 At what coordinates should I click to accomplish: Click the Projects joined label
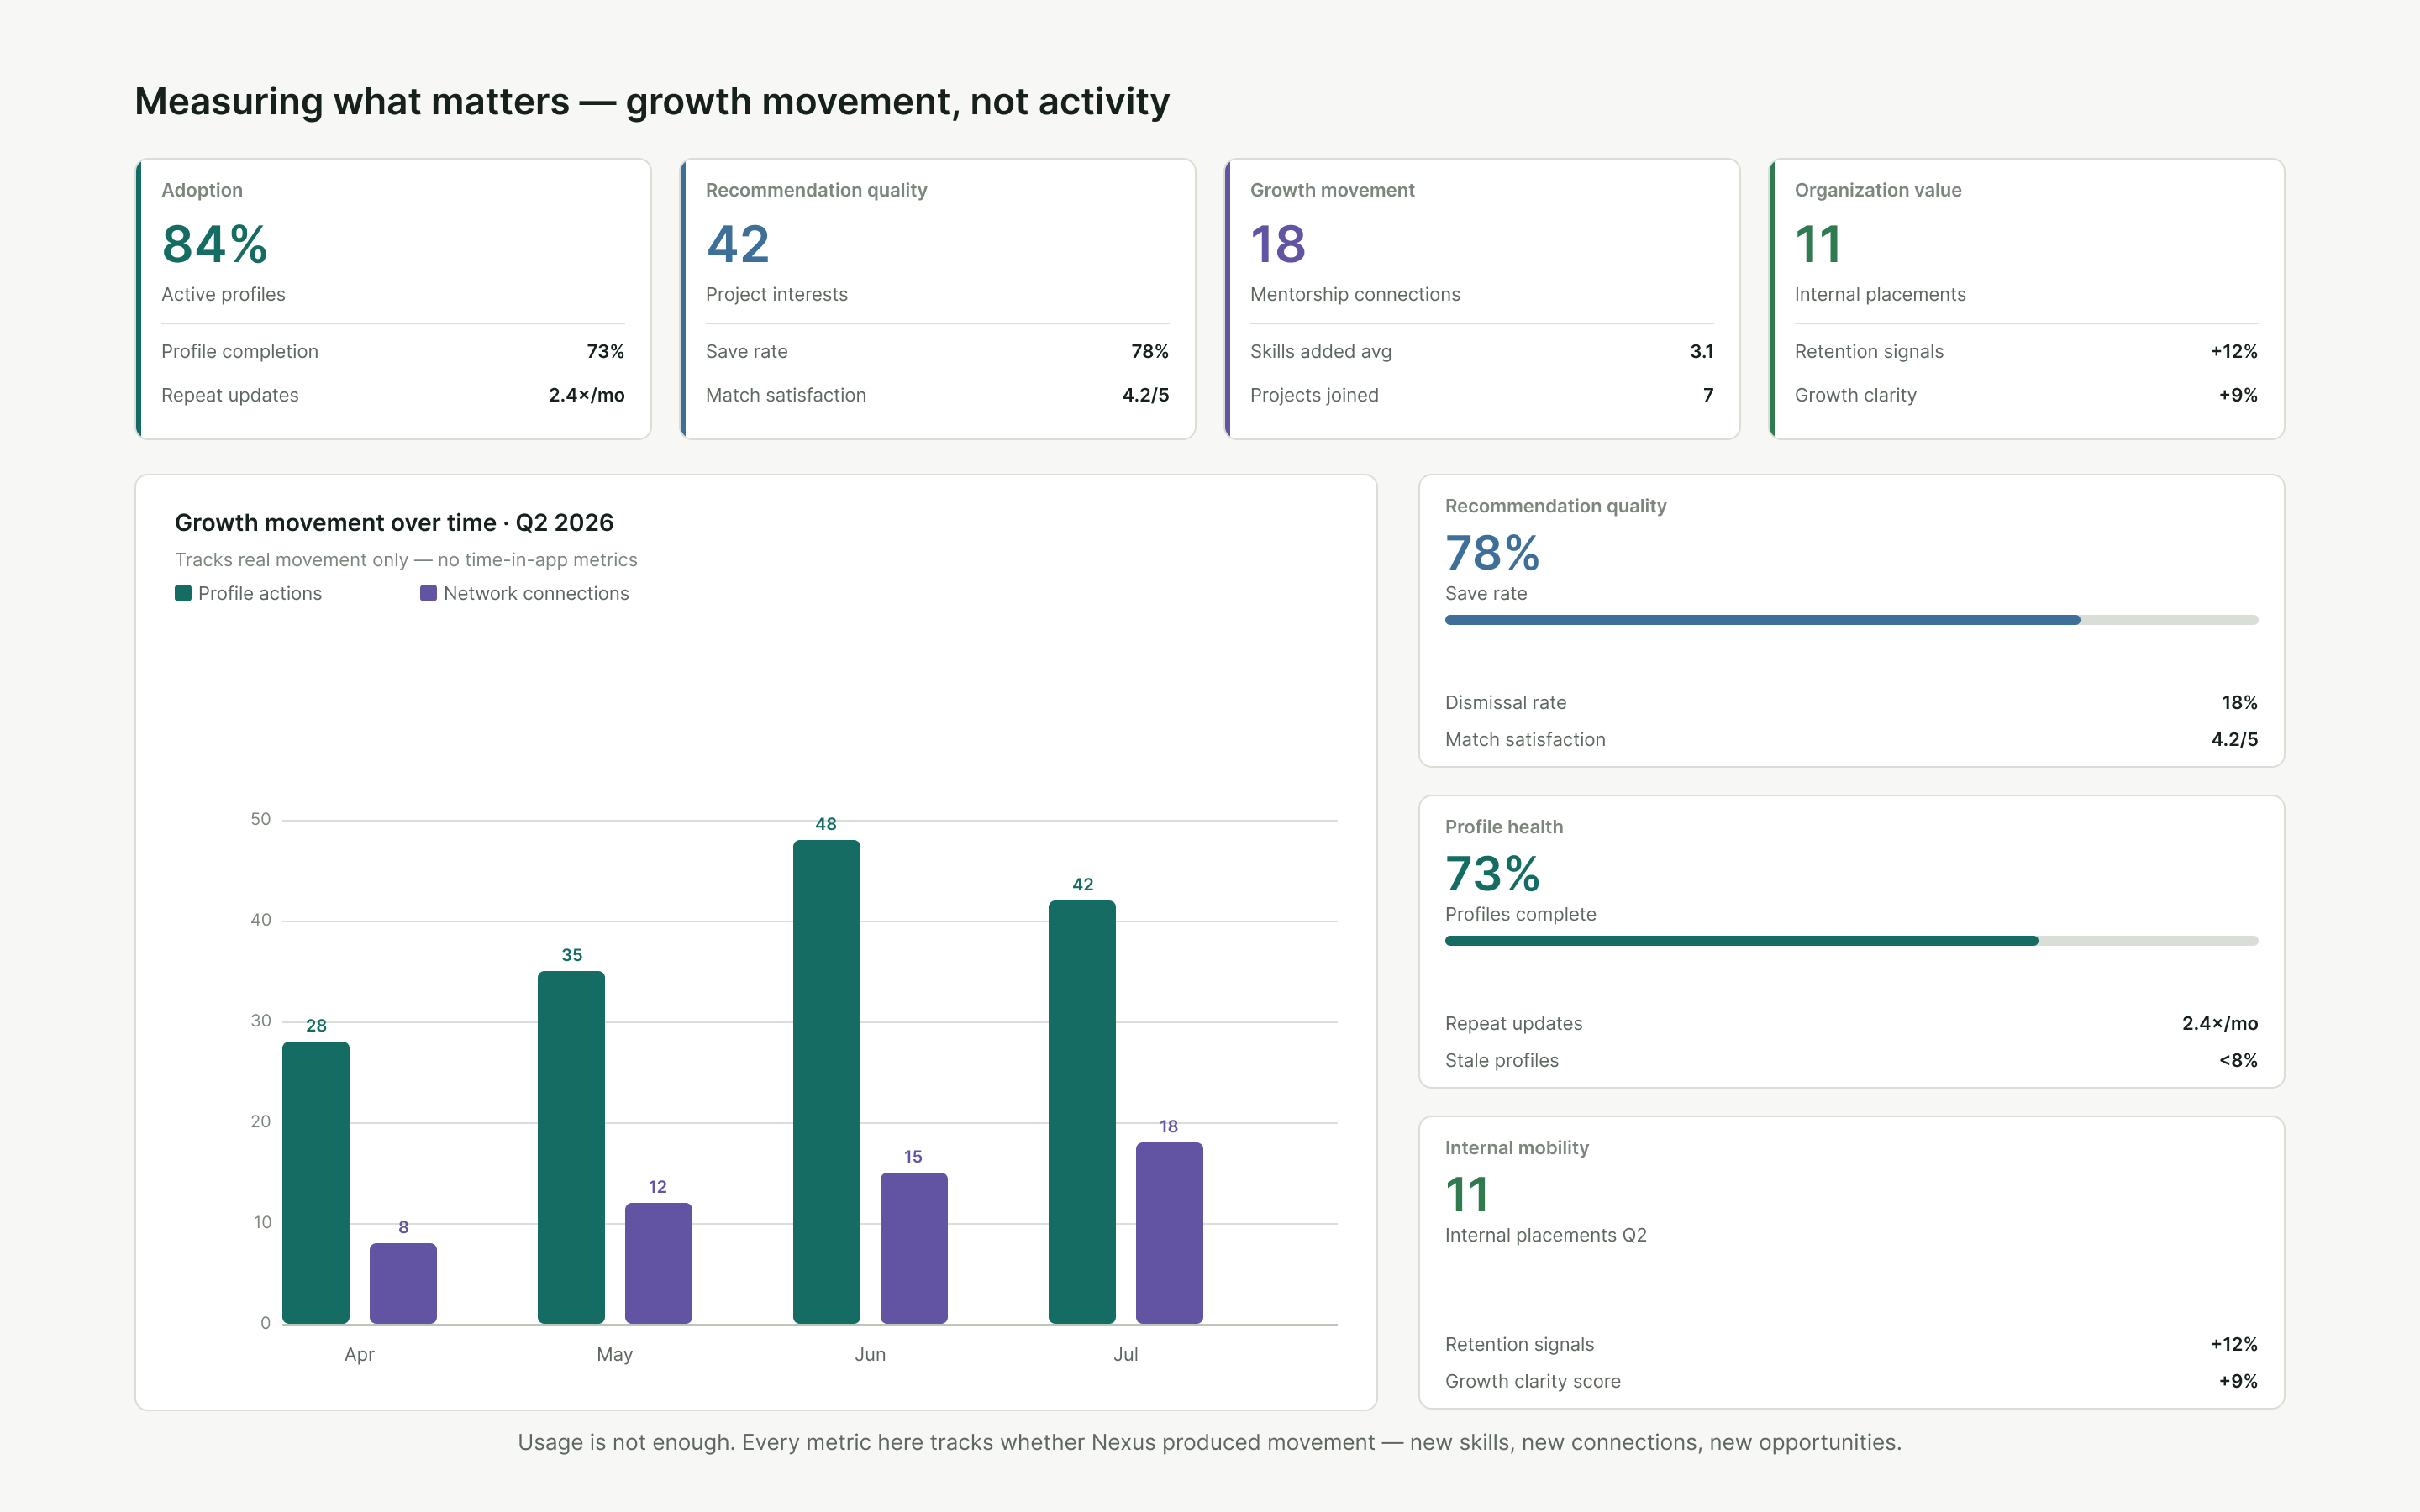[1314, 395]
